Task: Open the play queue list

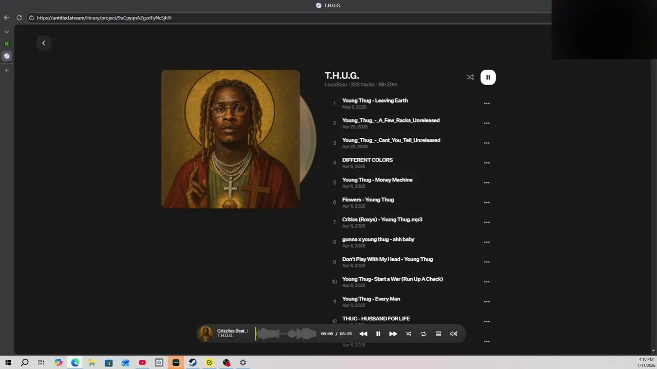Action: [438, 334]
